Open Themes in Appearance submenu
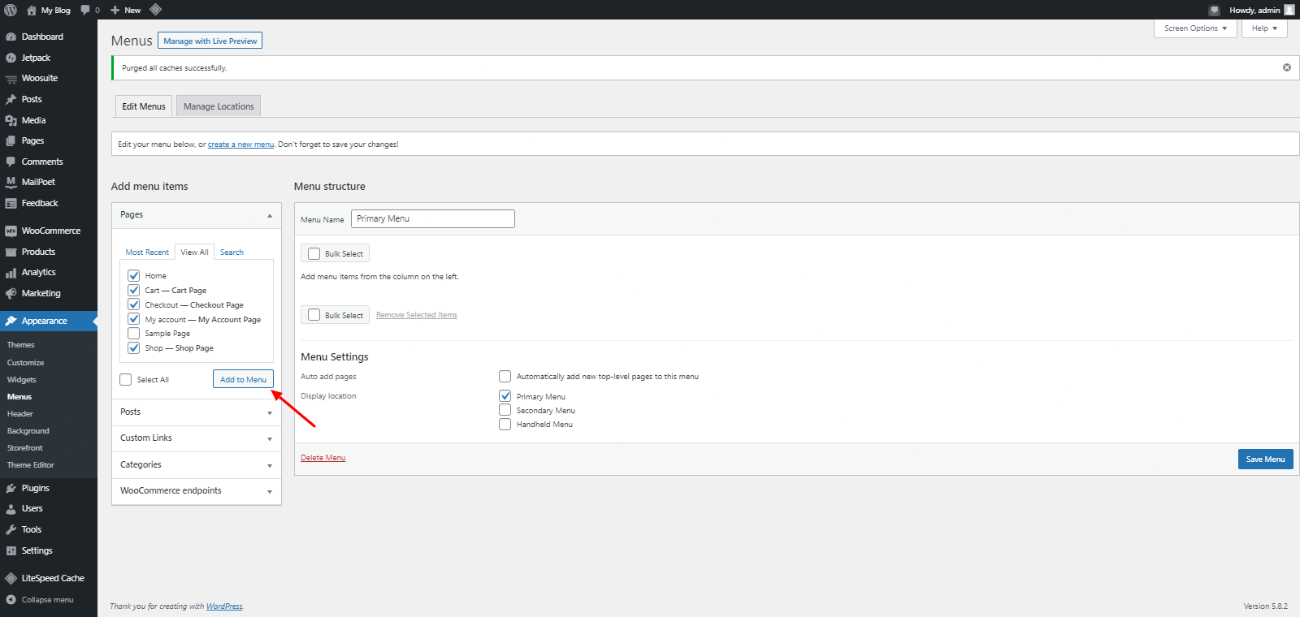The height and width of the screenshot is (617, 1300). [21, 345]
